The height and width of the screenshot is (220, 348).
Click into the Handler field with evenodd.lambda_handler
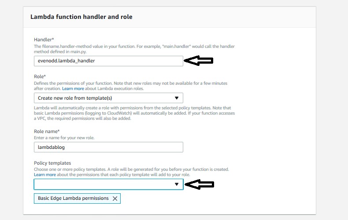coord(108,61)
